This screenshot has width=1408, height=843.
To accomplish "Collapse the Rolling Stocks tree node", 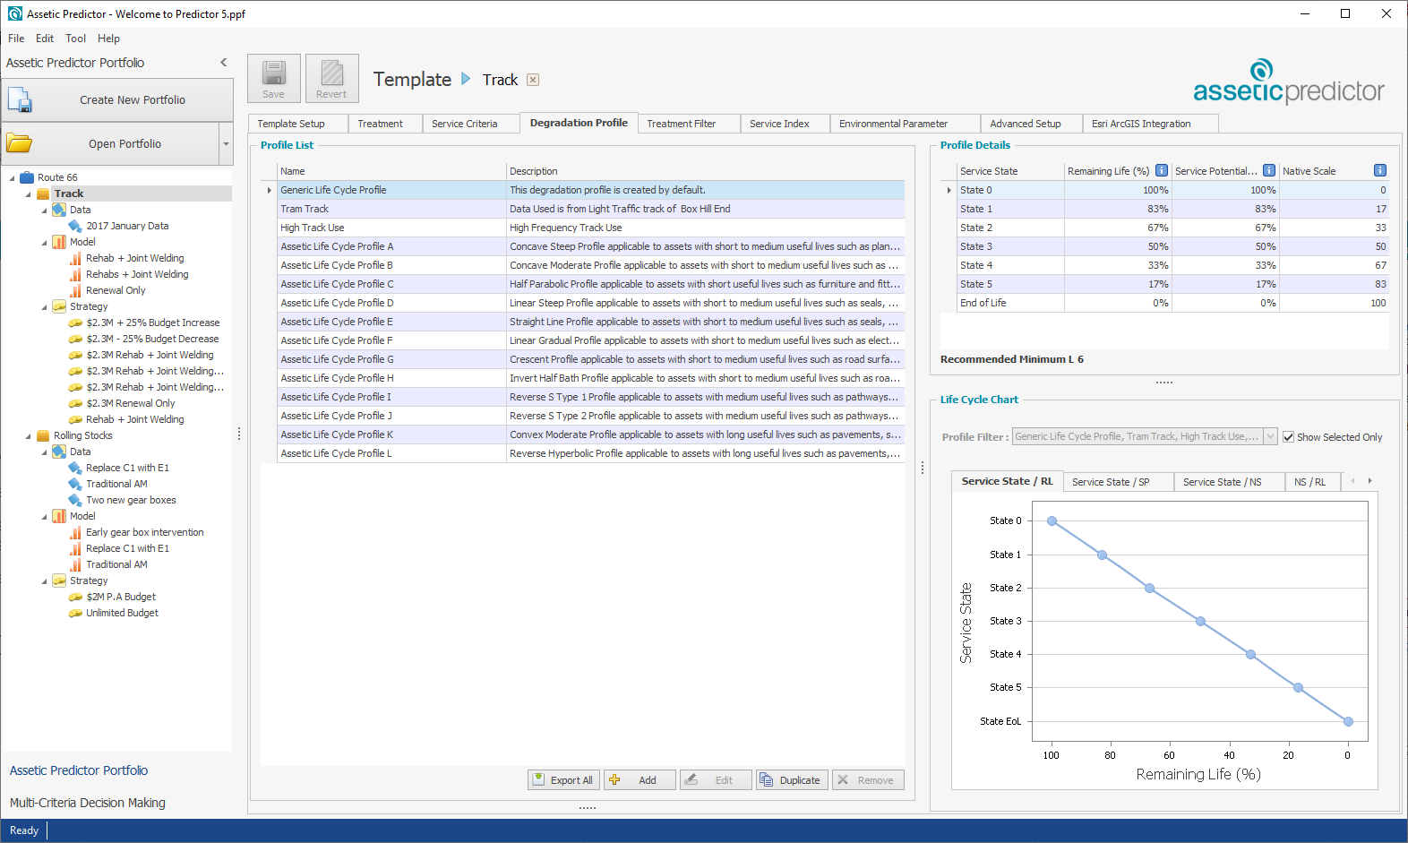I will click(x=28, y=435).
